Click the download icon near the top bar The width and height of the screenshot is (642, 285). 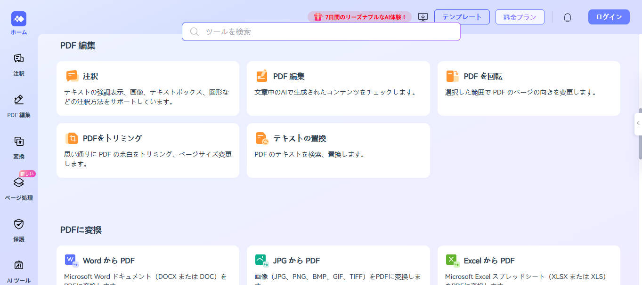click(423, 16)
